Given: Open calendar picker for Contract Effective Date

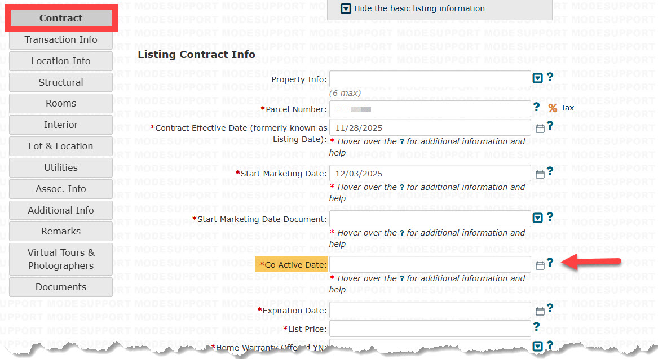Looking at the screenshot, I should [540, 128].
